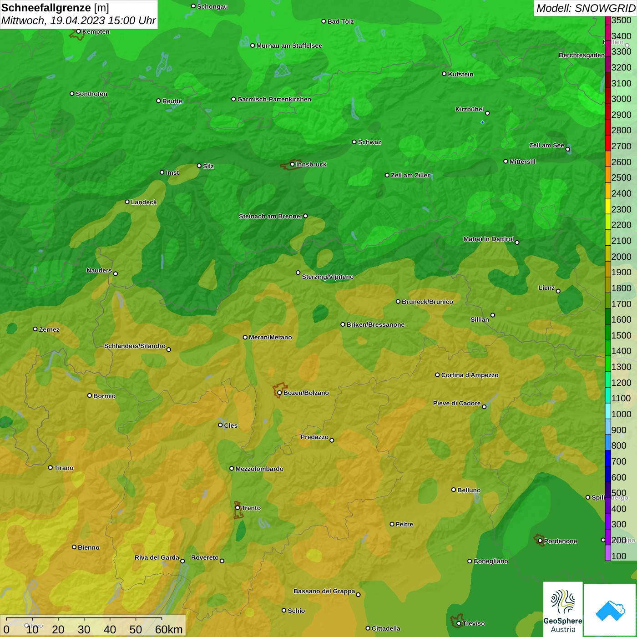Select the Landeck location marker
This screenshot has width=637, height=637.
point(127,202)
